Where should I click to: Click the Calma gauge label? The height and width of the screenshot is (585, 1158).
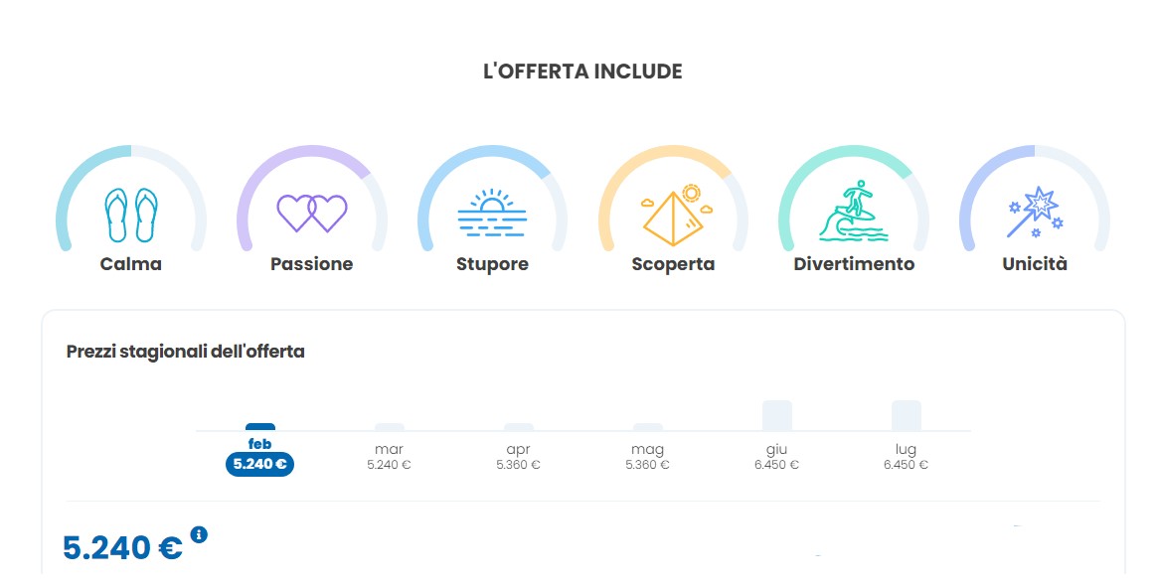tap(131, 264)
